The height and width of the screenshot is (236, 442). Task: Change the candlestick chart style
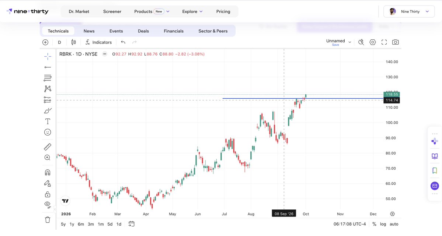point(74,42)
